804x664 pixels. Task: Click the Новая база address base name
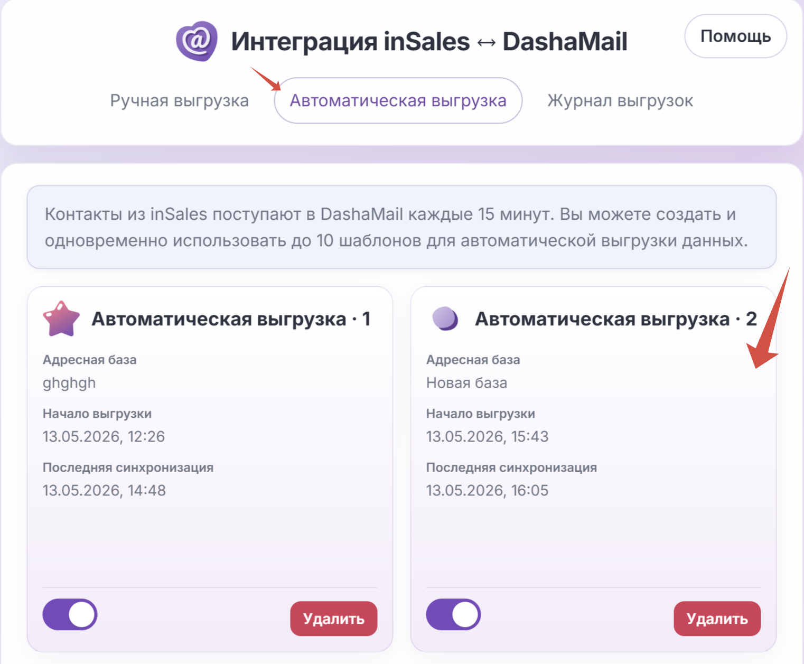coord(466,383)
